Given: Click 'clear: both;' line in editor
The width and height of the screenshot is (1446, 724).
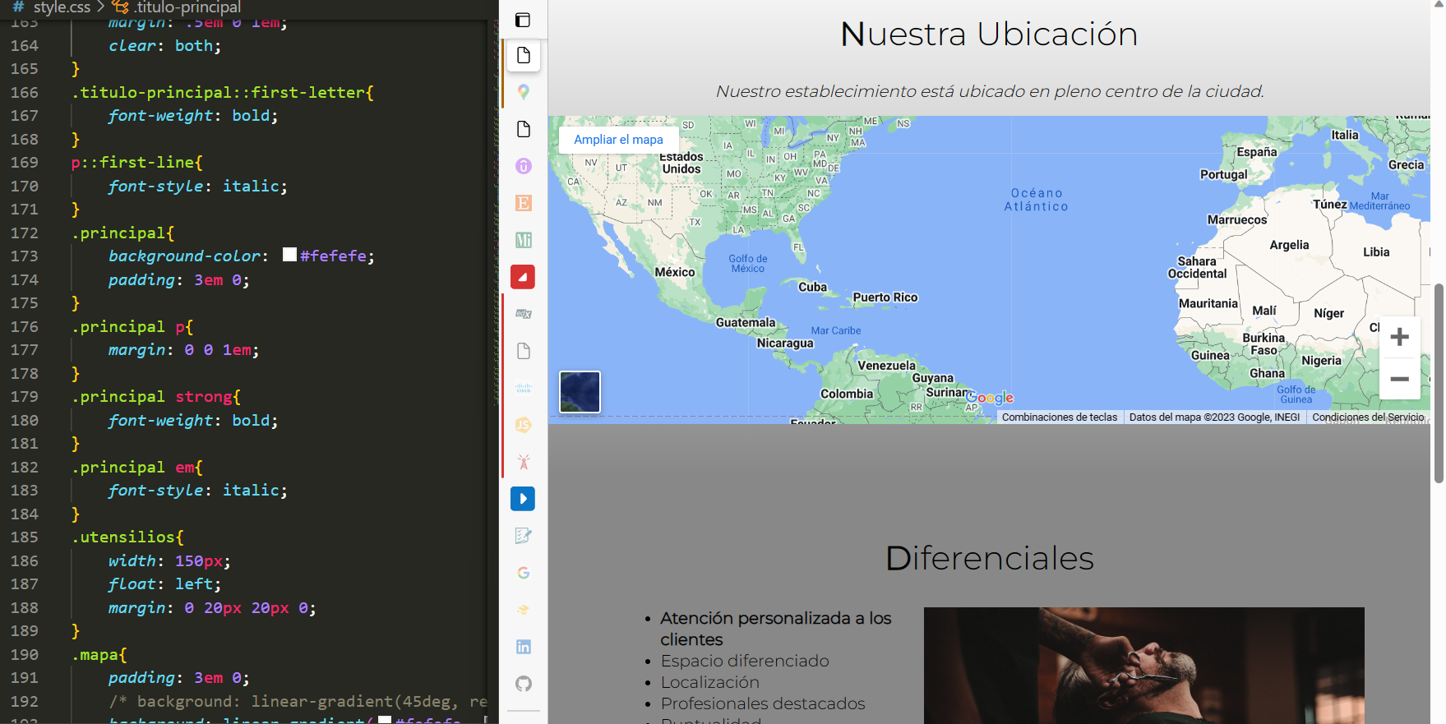Looking at the screenshot, I should coord(164,45).
